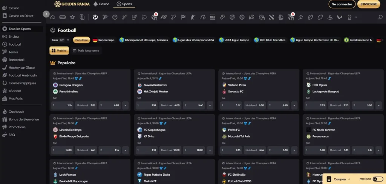The width and height of the screenshot is (386, 184).
Task: Select the golf flag icon
Action: [x=330, y=17]
